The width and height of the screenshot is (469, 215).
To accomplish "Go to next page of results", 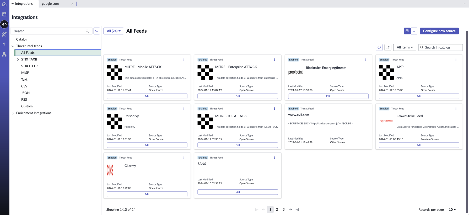I will coord(290,210).
